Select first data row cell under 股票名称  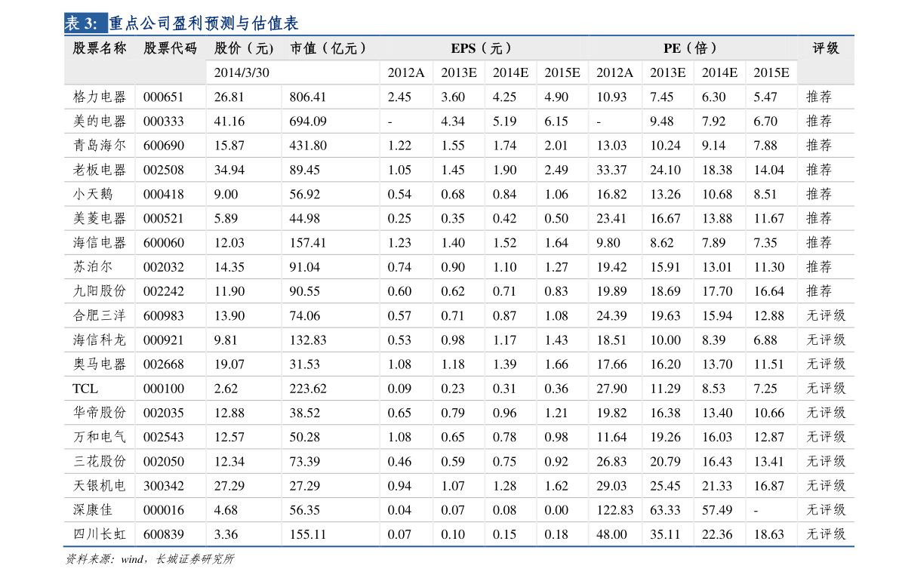pos(100,97)
